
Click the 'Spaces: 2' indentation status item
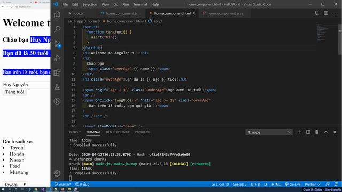click(239, 185)
